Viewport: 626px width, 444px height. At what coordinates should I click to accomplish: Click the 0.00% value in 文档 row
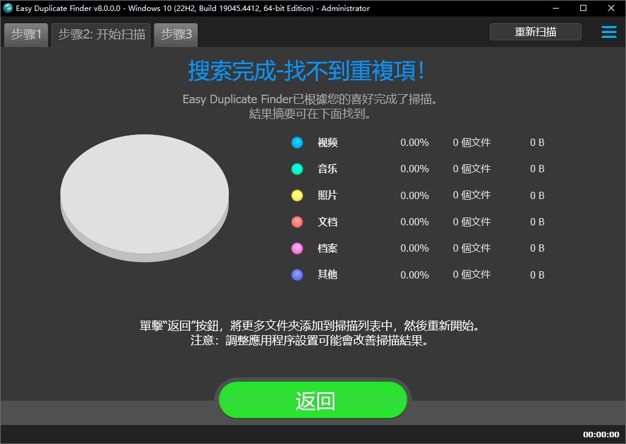tap(414, 222)
